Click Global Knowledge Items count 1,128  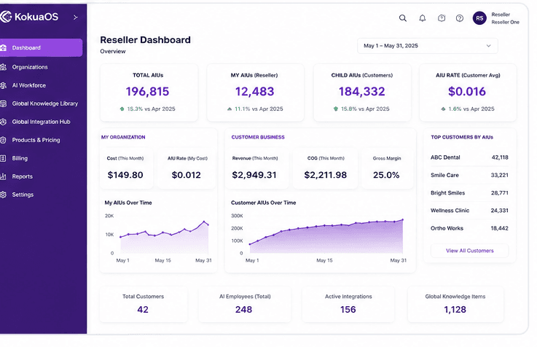(x=455, y=310)
